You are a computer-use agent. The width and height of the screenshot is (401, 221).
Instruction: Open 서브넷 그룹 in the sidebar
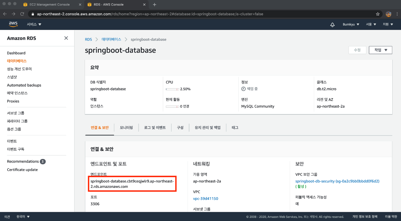coord(16,113)
